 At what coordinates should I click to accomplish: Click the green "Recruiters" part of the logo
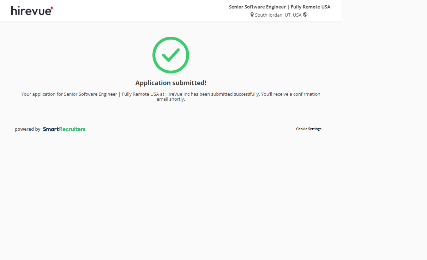coord(72,129)
